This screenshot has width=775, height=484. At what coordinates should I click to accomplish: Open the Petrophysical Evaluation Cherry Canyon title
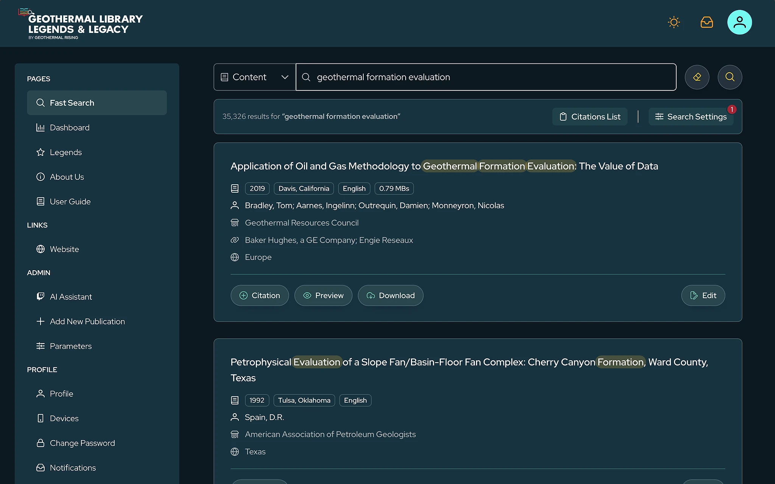pos(469,370)
